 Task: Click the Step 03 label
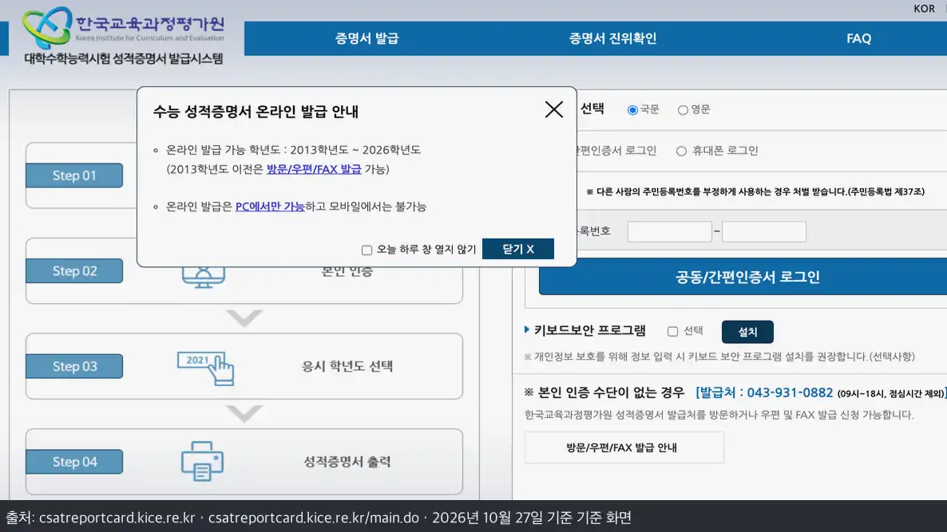coord(74,366)
